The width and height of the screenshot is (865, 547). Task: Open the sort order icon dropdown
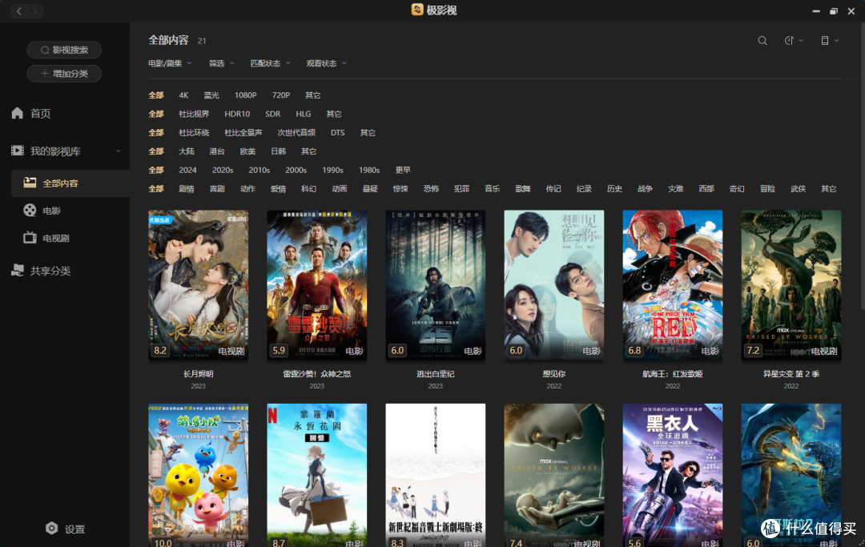[793, 41]
